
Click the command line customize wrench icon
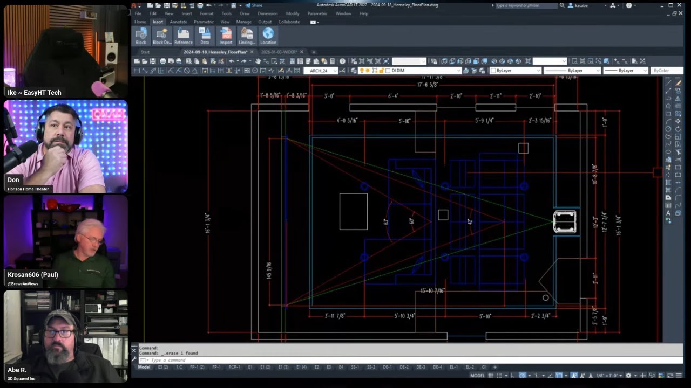pos(134,359)
